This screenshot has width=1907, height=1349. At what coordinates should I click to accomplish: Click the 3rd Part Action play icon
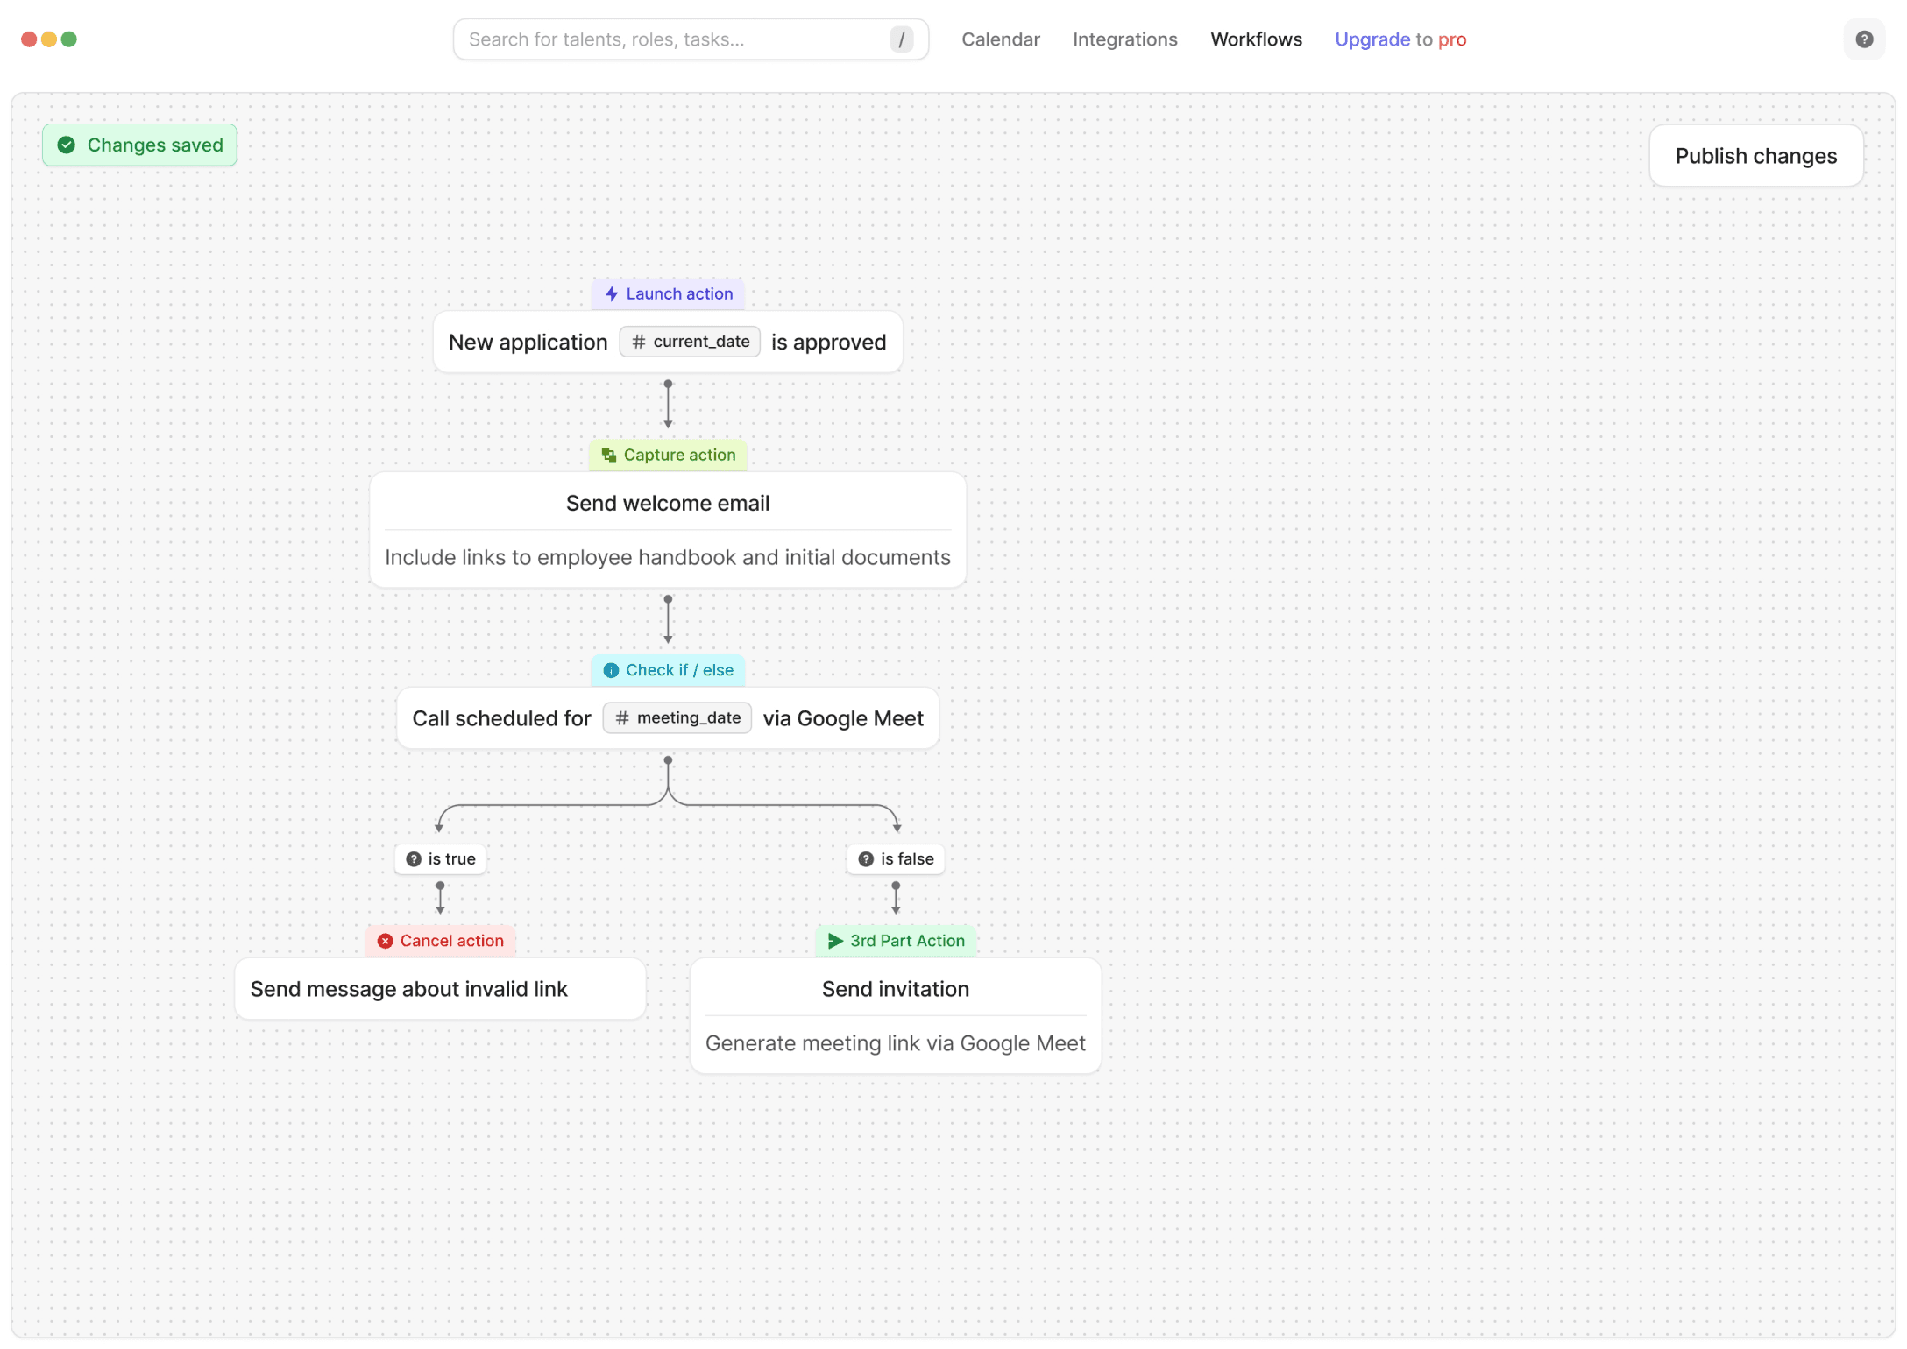[835, 942]
